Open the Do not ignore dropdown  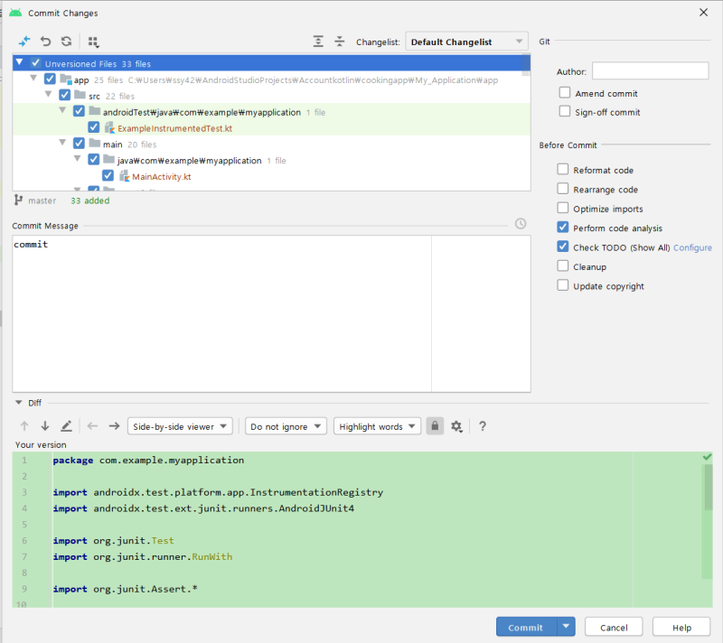click(x=286, y=425)
